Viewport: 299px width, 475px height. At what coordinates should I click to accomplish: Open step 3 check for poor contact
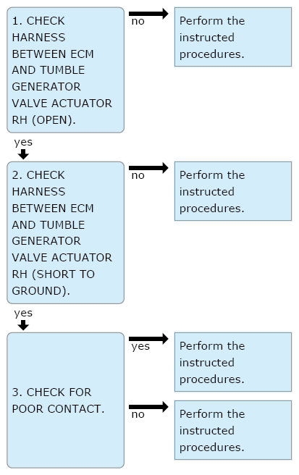point(65,400)
